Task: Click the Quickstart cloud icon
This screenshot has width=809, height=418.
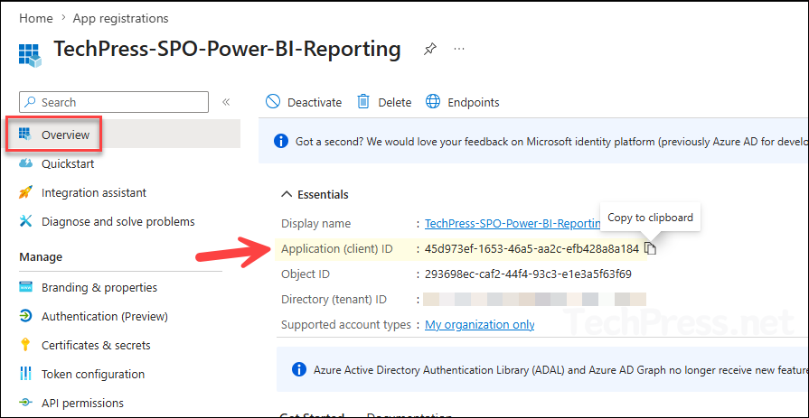Action: click(25, 164)
